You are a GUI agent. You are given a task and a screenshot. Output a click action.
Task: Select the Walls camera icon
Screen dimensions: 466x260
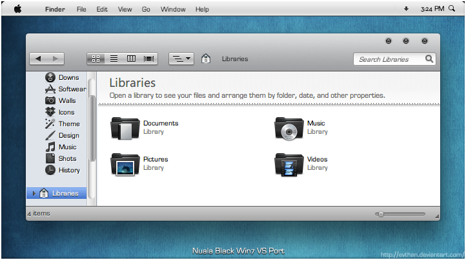pos(50,100)
